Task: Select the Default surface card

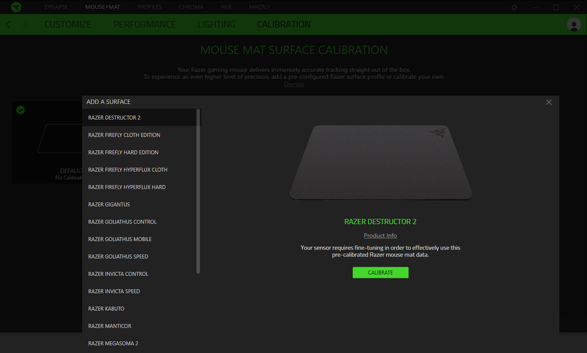Action: 47,142
